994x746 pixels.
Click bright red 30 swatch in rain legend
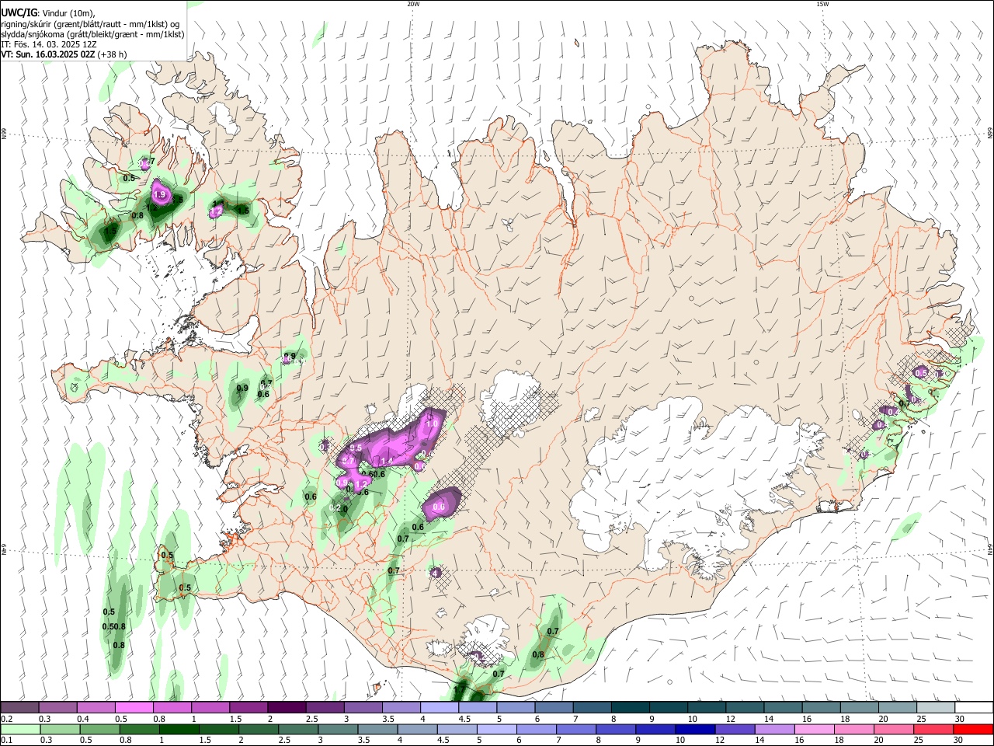click(x=974, y=729)
